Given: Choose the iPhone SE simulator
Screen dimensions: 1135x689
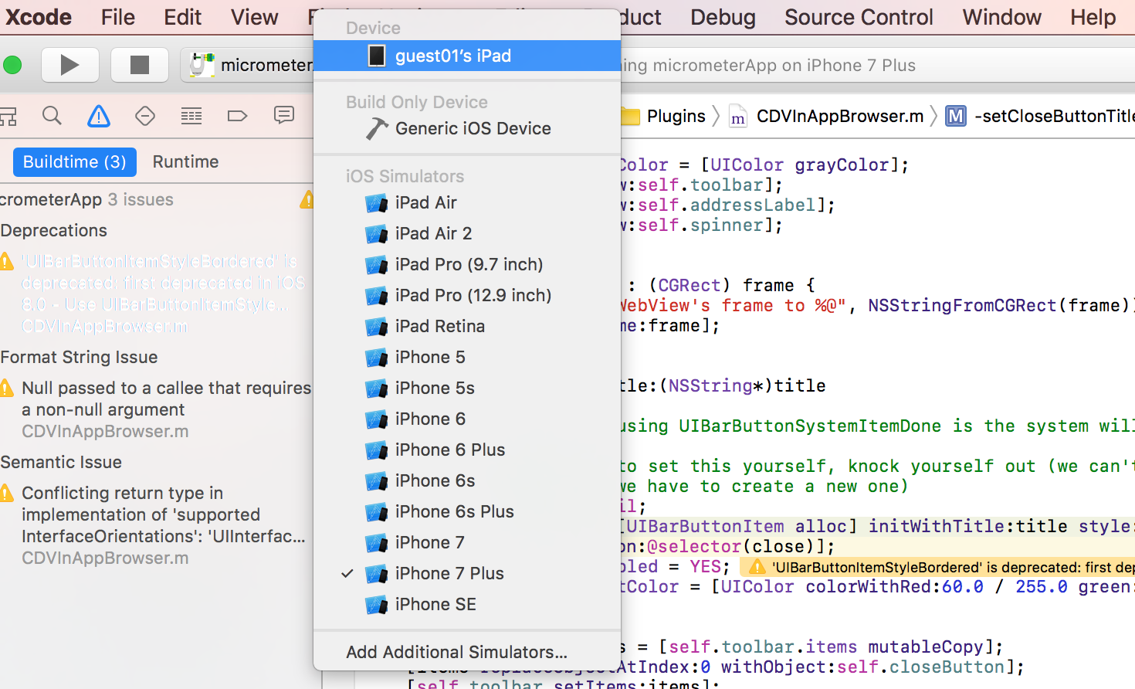Looking at the screenshot, I should click(x=467, y=604).
